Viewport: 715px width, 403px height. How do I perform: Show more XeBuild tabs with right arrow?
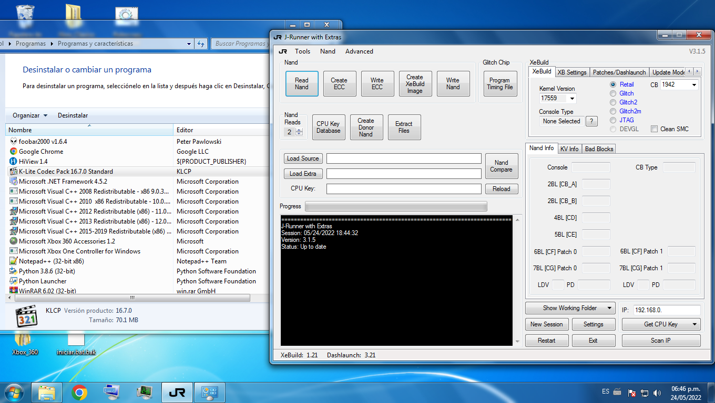click(697, 71)
